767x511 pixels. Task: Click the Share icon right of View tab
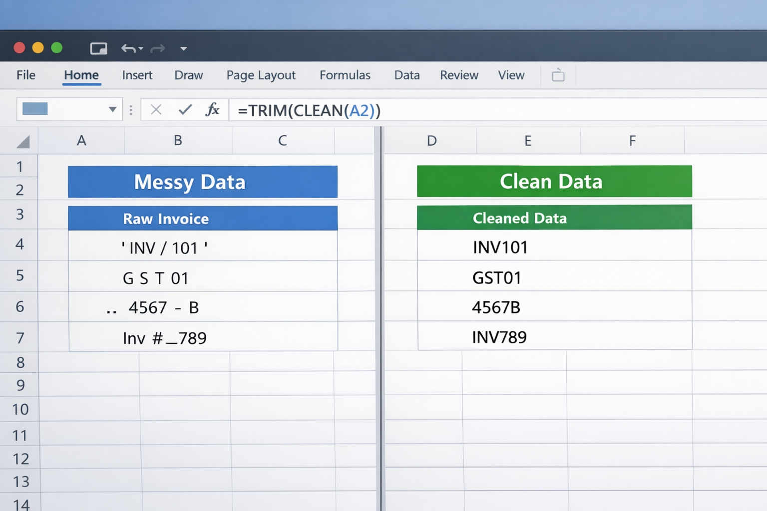click(x=558, y=75)
